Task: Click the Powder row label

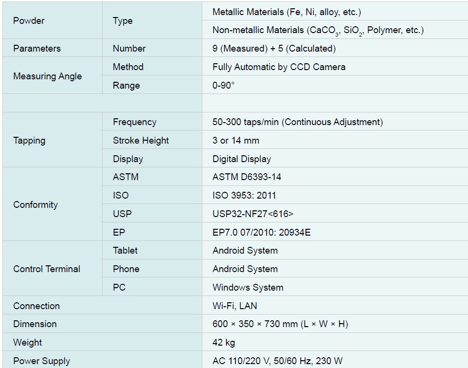Action: [29, 20]
